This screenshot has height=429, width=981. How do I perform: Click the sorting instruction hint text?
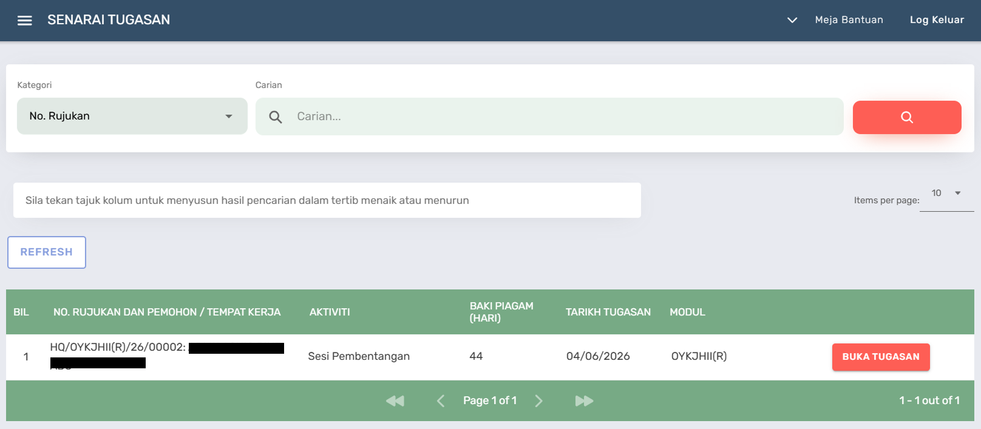247,200
